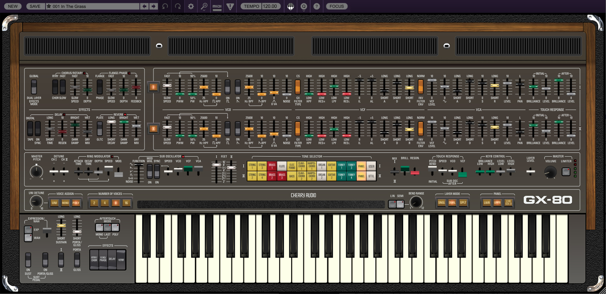Image resolution: width=606 pixels, height=294 pixels.
Task: Click the redo arrow in the top toolbar
Action: (178, 6)
